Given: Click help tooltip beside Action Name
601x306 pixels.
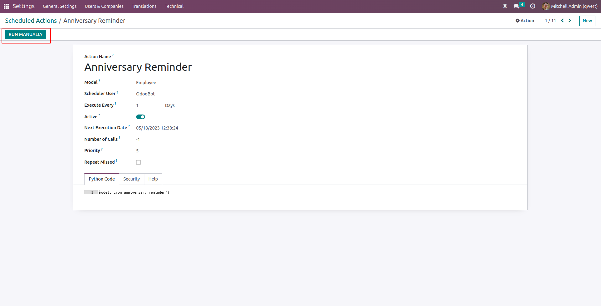Looking at the screenshot, I should pos(113,55).
